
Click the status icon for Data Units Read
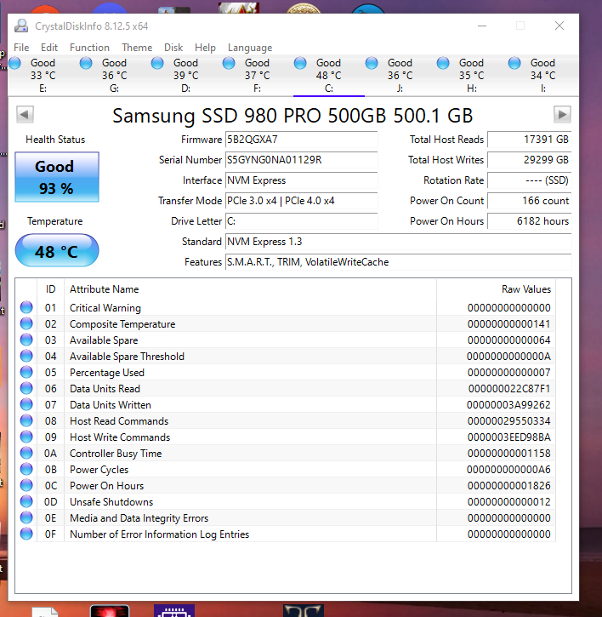click(x=26, y=388)
